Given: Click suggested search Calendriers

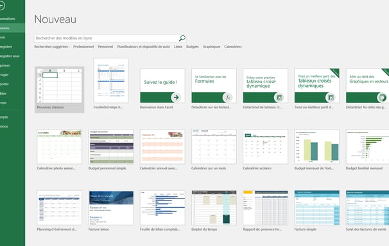Looking at the screenshot, I should (x=233, y=47).
